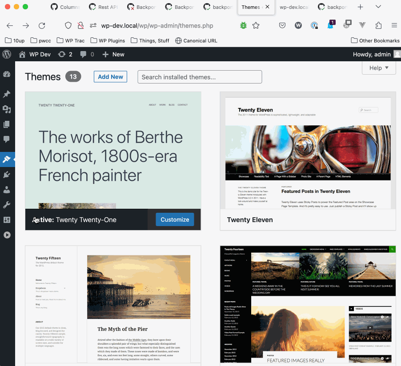
Task: Open the Settings sliders sidebar icon
Action: click(x=7, y=220)
